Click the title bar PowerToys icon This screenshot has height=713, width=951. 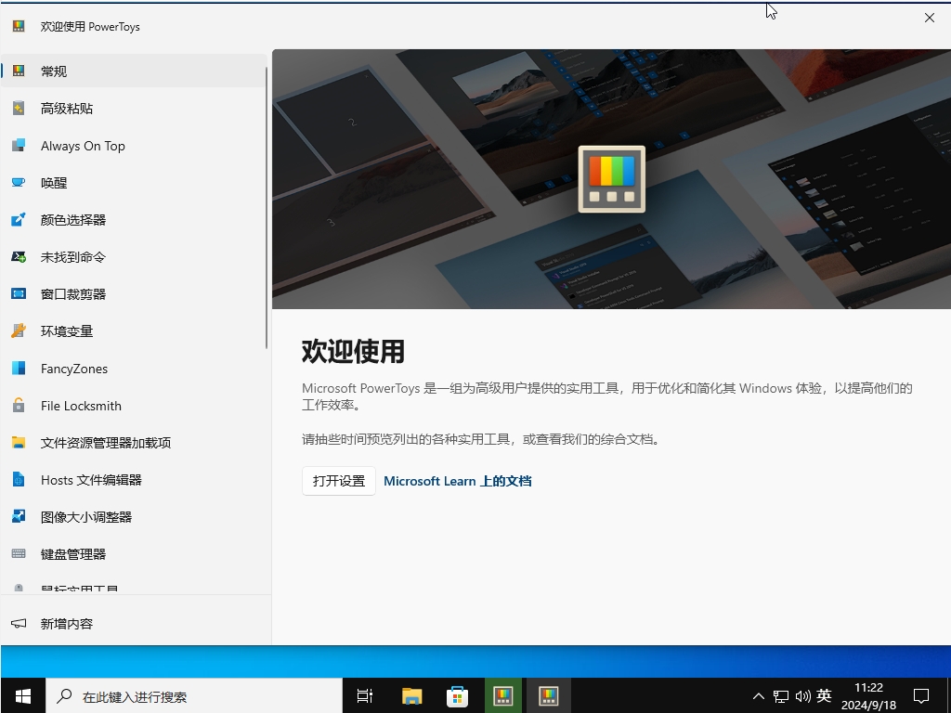(19, 26)
